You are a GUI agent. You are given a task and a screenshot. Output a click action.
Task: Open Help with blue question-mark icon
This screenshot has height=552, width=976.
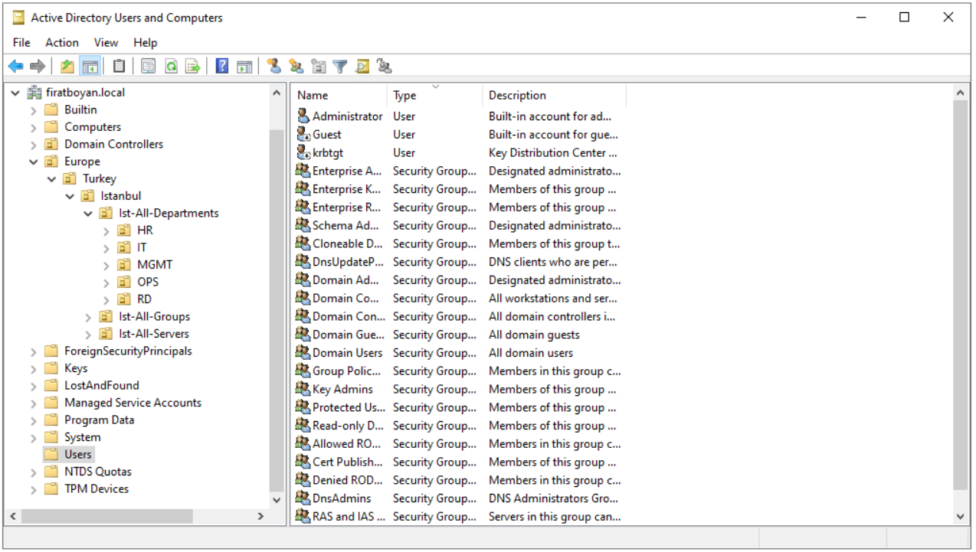[x=222, y=67]
